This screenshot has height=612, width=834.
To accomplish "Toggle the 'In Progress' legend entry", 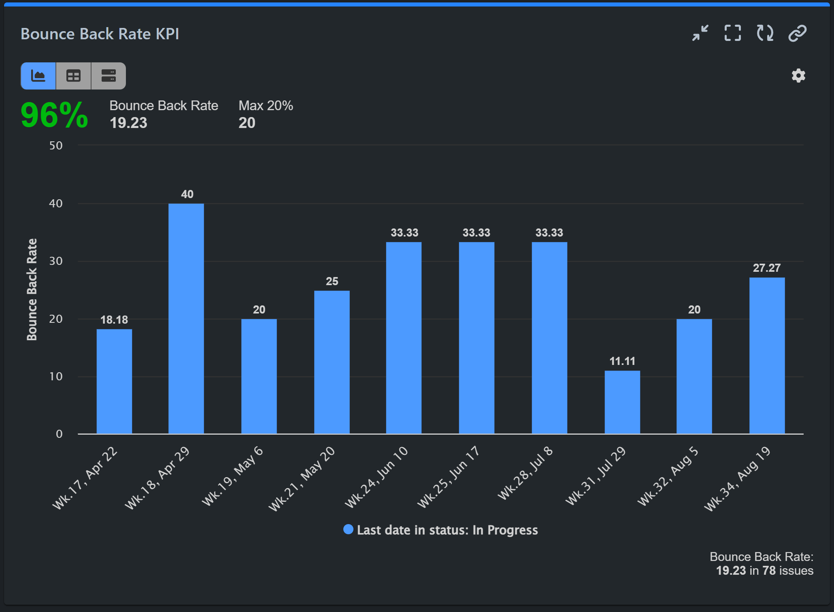I will pos(441,530).
